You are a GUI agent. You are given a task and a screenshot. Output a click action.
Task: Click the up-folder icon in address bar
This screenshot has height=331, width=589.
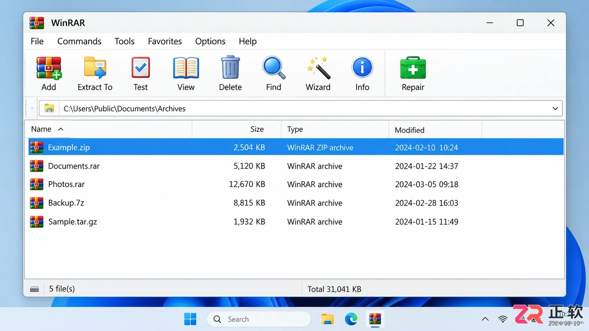pos(49,108)
